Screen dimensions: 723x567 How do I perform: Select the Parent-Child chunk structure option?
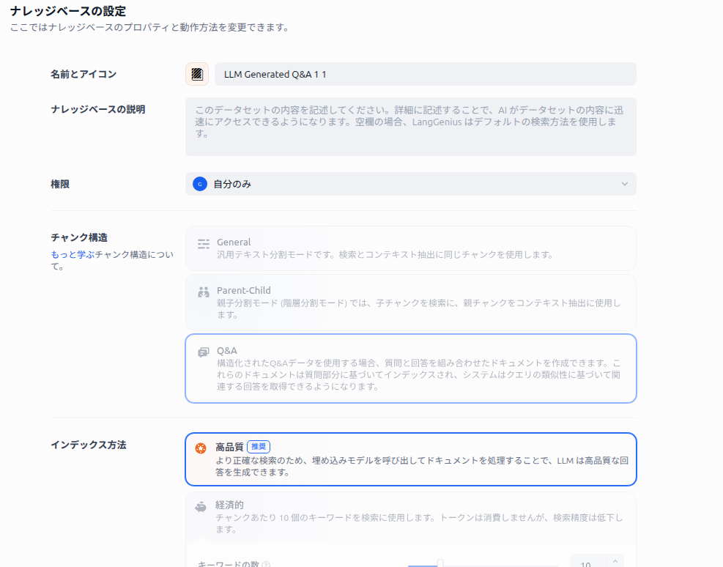410,303
